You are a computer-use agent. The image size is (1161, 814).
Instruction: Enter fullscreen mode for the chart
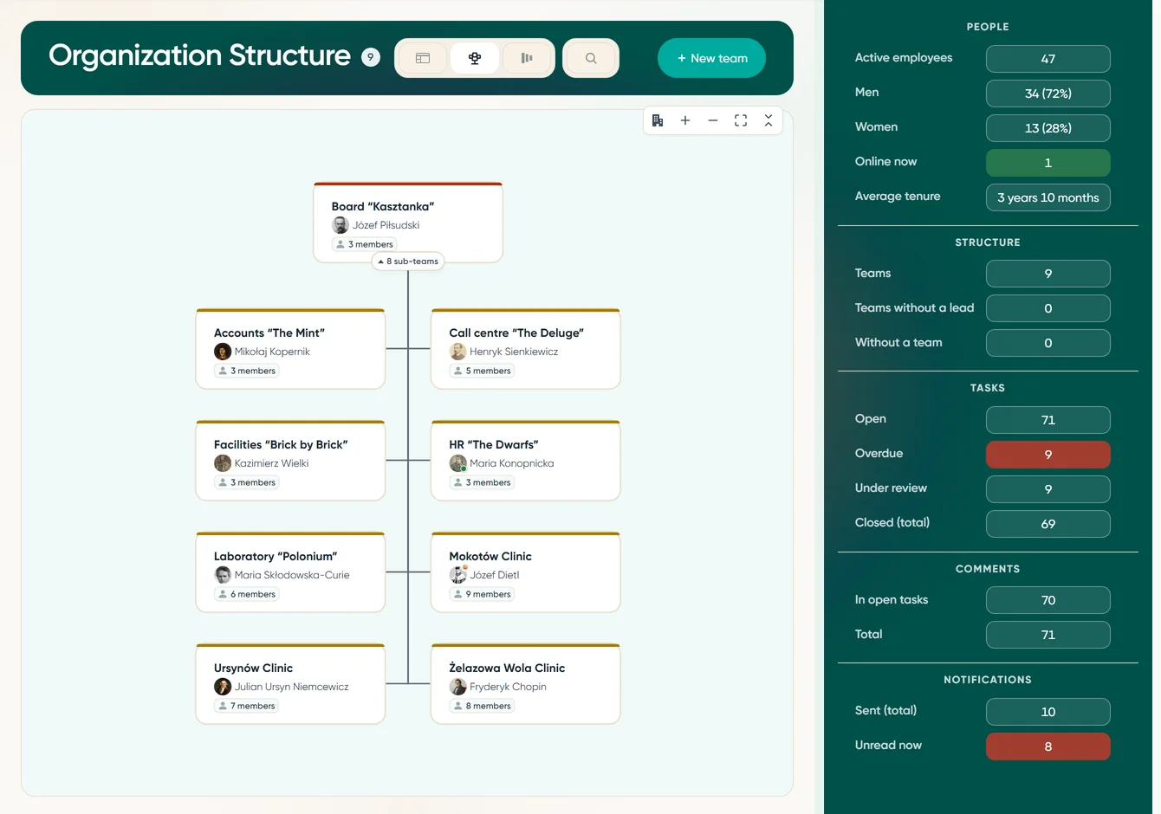pos(741,120)
